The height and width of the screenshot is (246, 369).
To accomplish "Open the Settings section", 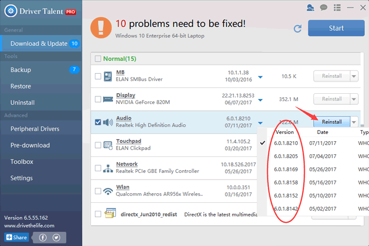I will [x=41, y=178].
